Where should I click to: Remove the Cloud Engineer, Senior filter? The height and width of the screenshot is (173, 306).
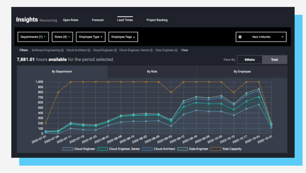151,51
